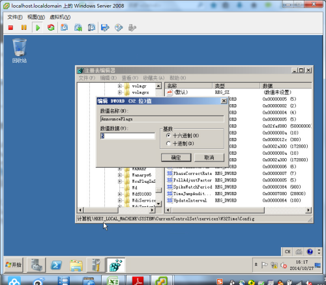The width and height of the screenshot is (326, 285).
Task: Click the USB device connect icon
Action: [x=132, y=27]
